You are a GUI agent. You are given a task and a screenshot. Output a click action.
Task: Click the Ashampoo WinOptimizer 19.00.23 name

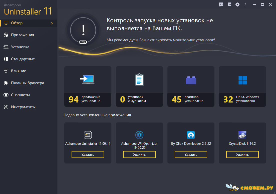click(x=139, y=146)
